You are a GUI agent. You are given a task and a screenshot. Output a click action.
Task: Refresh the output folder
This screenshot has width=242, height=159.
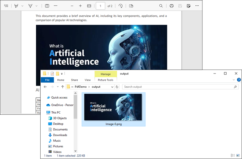click(x=117, y=87)
